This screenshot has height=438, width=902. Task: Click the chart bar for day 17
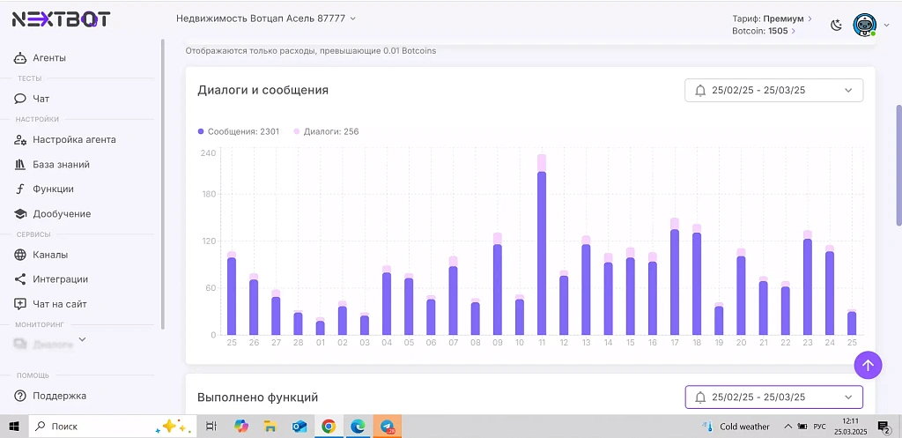pos(675,276)
